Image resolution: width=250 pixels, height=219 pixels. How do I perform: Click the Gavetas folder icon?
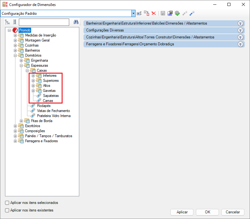pyautogui.click(x=39, y=91)
